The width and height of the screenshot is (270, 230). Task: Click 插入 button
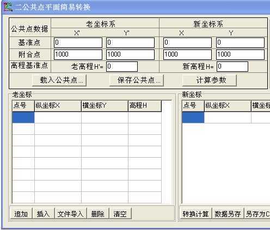click(43, 214)
